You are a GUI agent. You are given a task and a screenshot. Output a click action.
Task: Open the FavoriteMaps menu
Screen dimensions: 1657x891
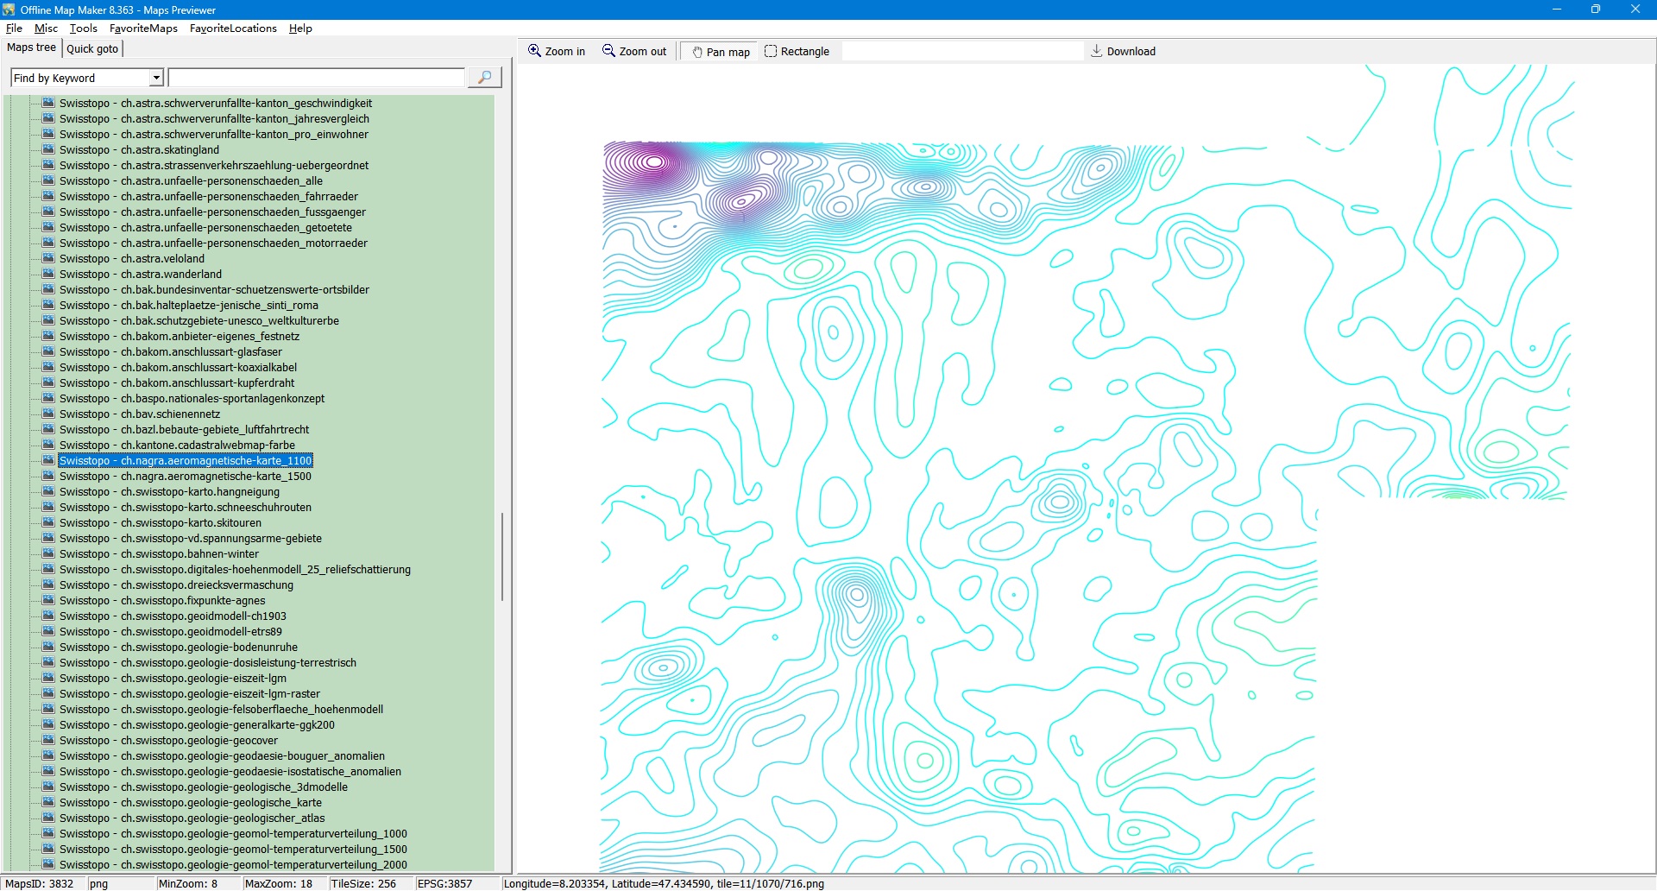(x=143, y=28)
